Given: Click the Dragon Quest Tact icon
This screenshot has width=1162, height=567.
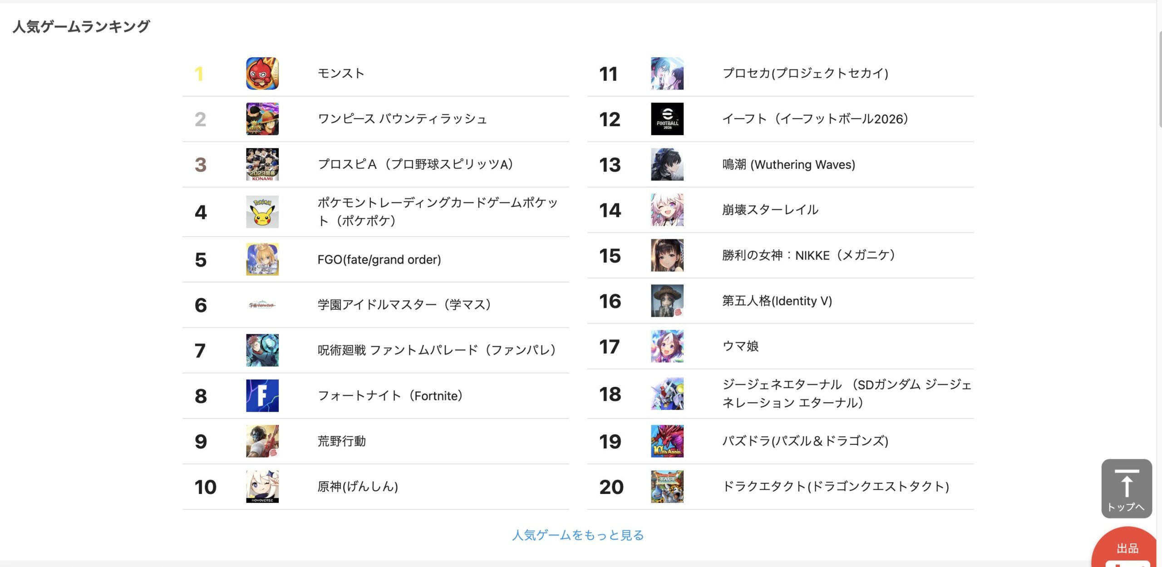Looking at the screenshot, I should [x=667, y=487].
